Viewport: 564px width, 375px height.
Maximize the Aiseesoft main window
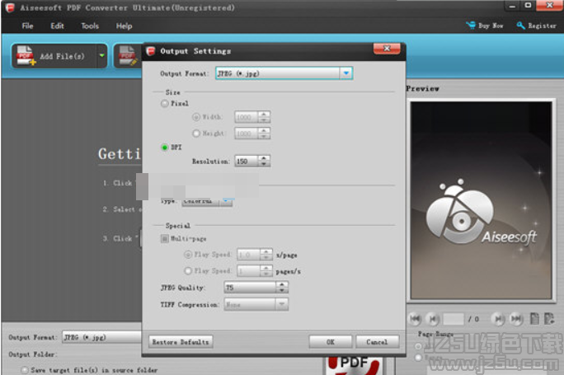(x=528, y=6)
